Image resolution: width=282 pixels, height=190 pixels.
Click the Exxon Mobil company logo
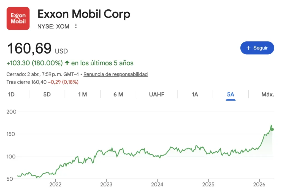[18, 18]
